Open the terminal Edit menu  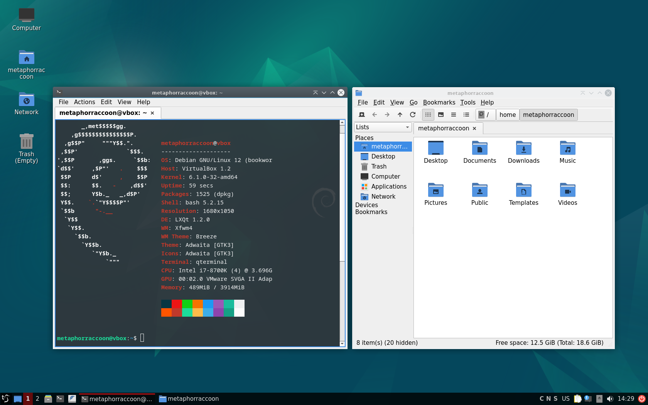[x=106, y=102]
